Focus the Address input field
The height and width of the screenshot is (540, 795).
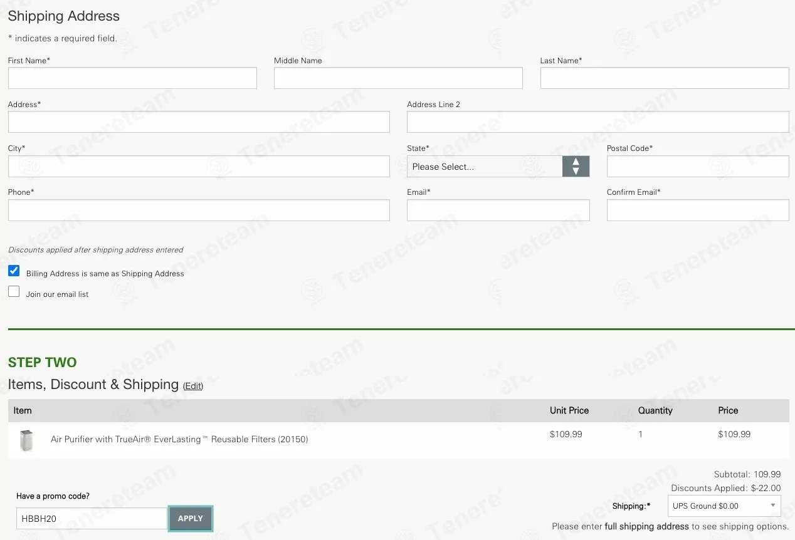click(199, 122)
